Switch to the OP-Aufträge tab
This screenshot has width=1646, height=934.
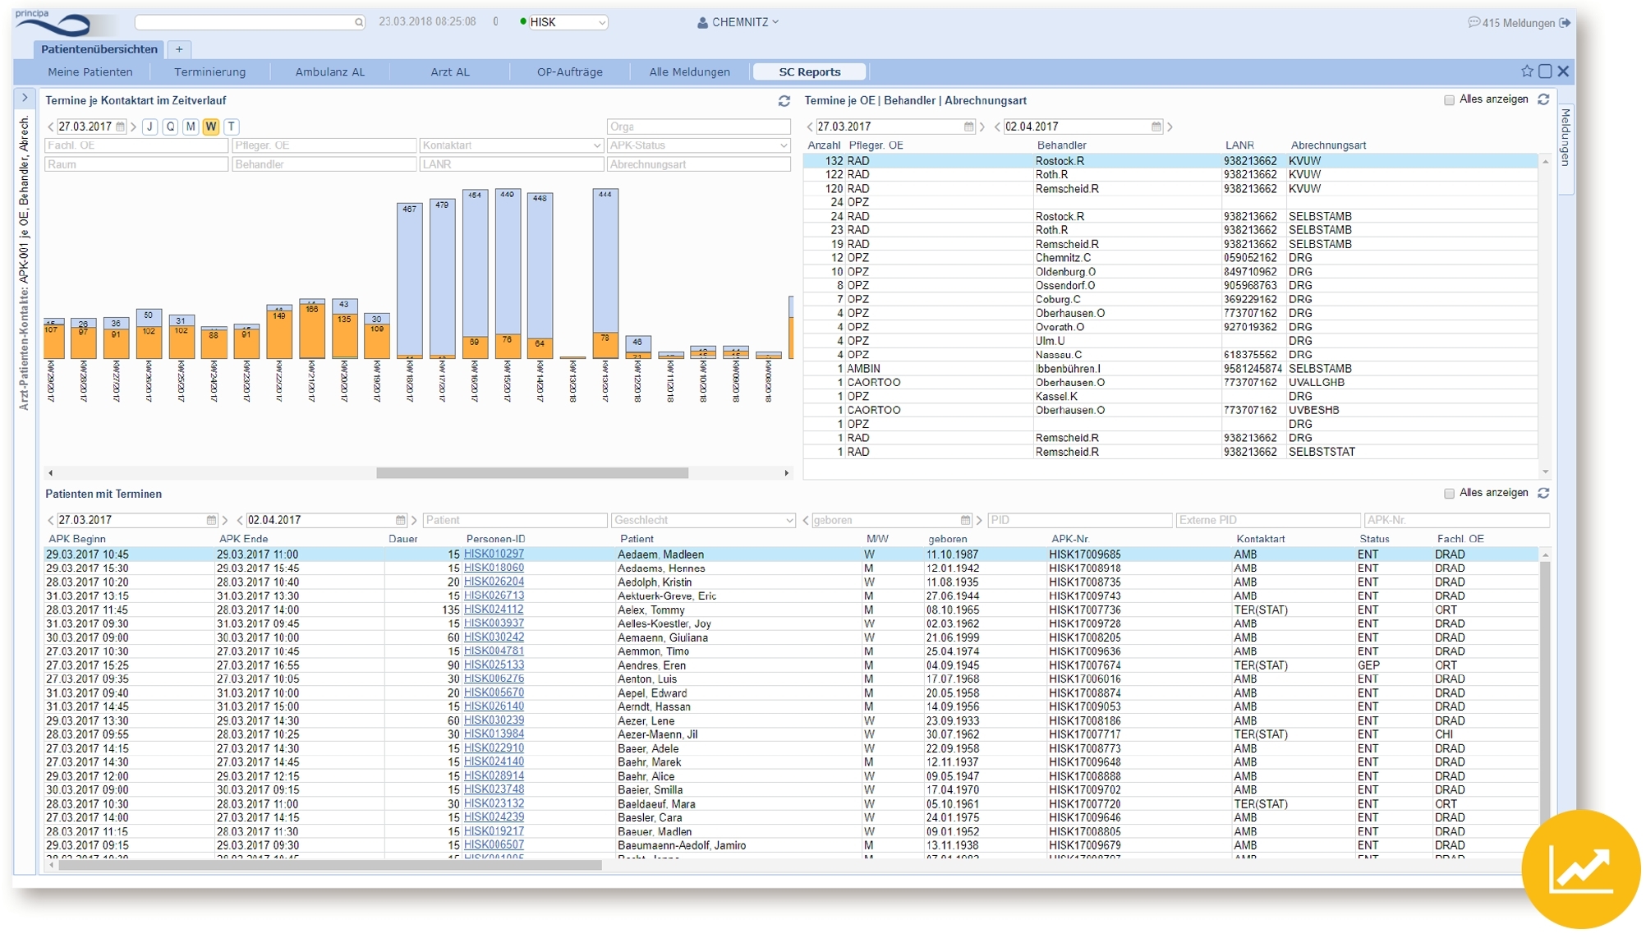[x=569, y=72]
